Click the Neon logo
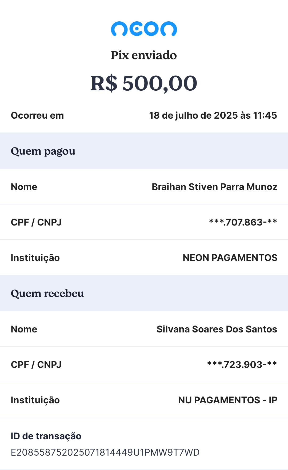 tap(144, 29)
